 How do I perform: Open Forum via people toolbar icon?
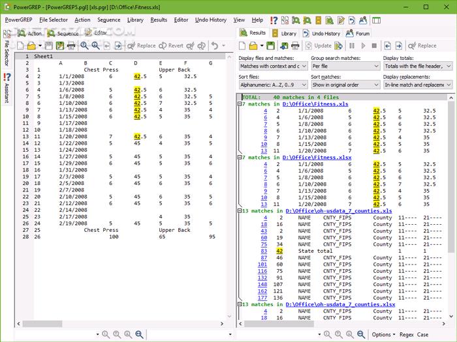click(363, 20)
